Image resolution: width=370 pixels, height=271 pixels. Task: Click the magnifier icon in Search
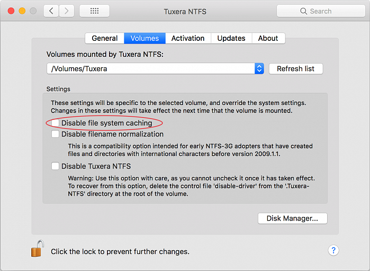pos(303,11)
